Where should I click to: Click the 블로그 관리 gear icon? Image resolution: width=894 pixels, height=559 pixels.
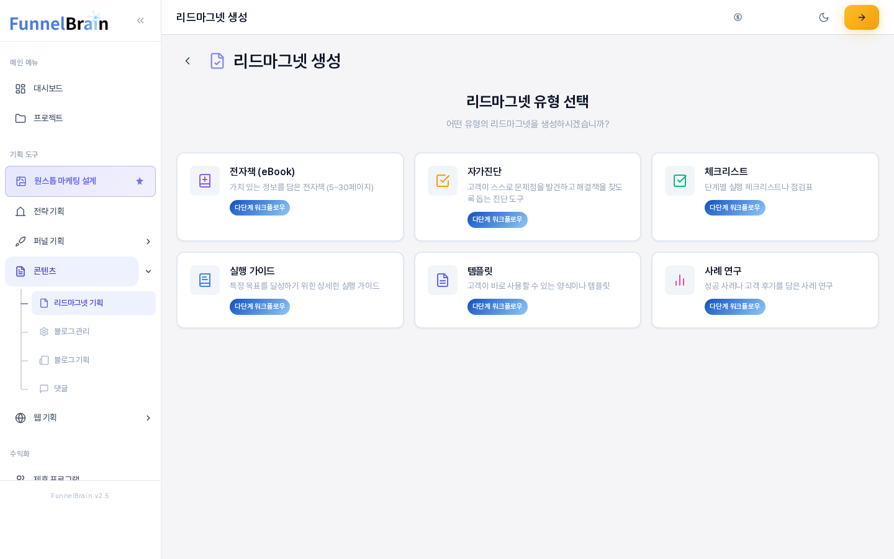click(44, 332)
